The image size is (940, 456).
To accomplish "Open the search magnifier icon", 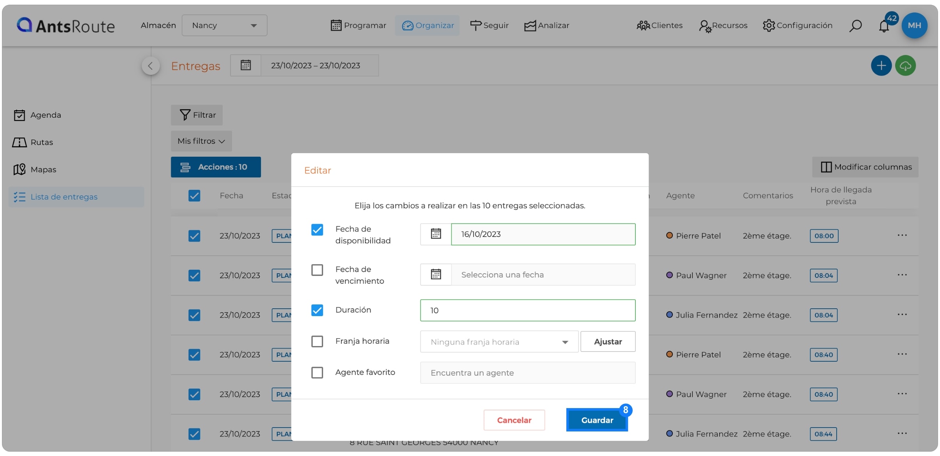I will [855, 26].
